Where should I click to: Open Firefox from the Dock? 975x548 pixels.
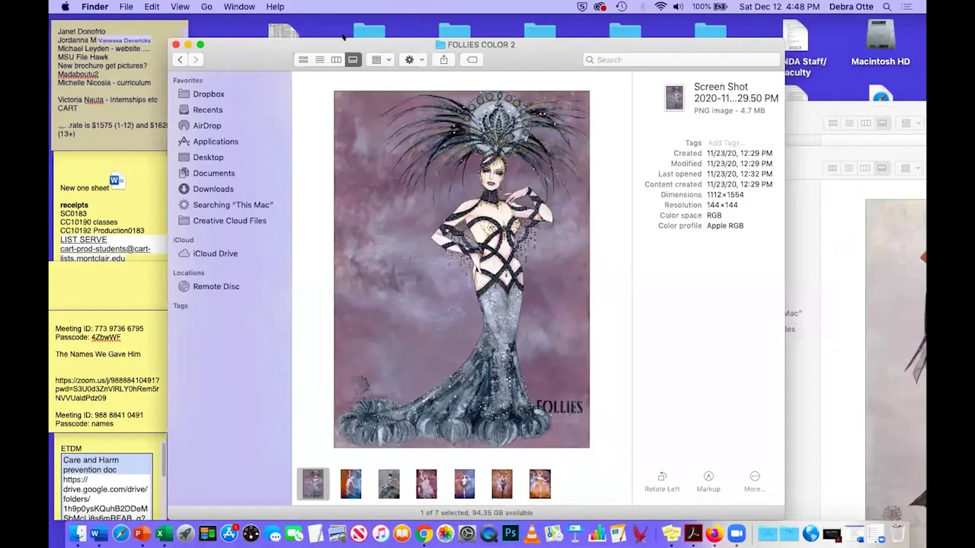pos(714,534)
